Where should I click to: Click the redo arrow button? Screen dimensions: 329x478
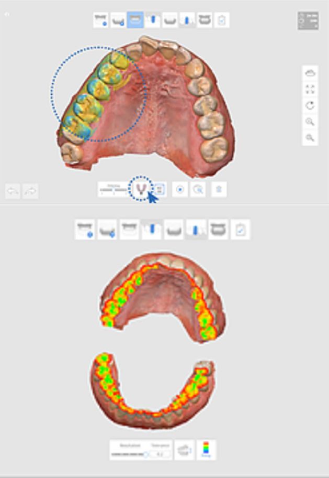30,191
